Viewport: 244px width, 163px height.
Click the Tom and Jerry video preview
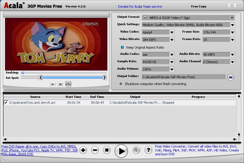click(56, 44)
